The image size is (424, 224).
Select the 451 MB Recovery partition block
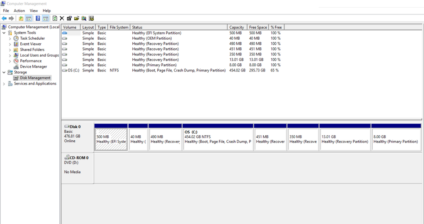pyautogui.click(x=270, y=139)
